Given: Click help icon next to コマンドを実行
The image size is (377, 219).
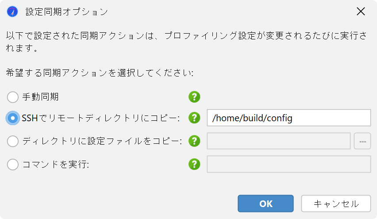Looking at the screenshot, I should click(194, 164).
